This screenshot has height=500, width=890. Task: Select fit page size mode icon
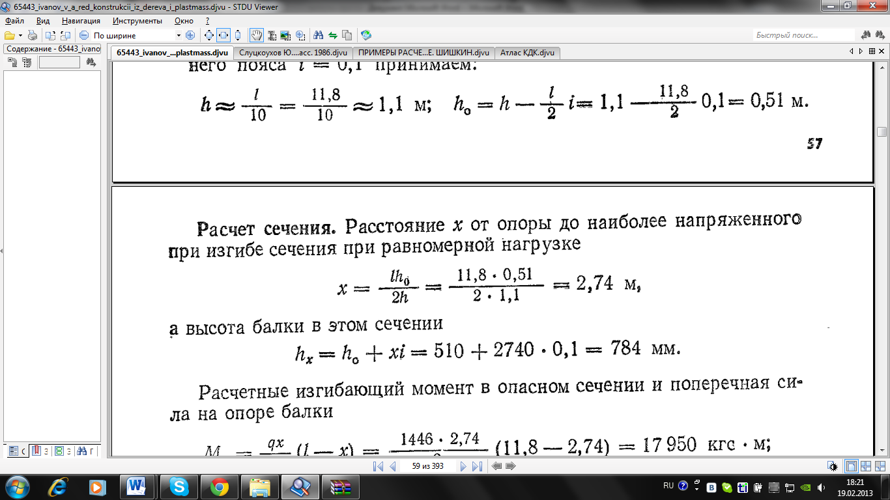208,35
